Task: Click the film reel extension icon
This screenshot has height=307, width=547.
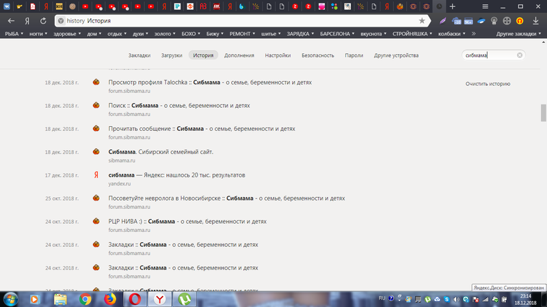Action: click(x=507, y=21)
